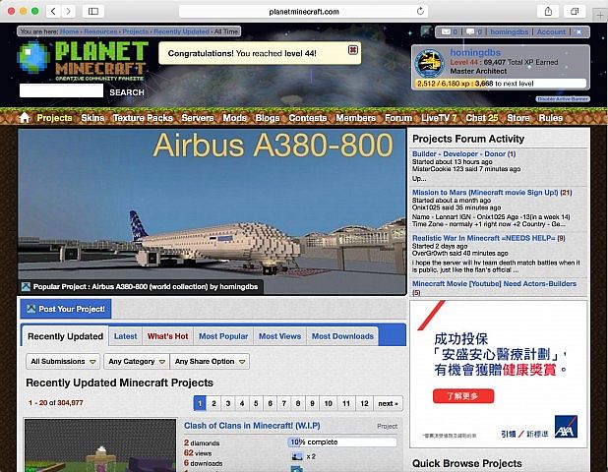Viewport: 608px width, 472px height.
Task: Click the site search text field
Action: (61, 90)
